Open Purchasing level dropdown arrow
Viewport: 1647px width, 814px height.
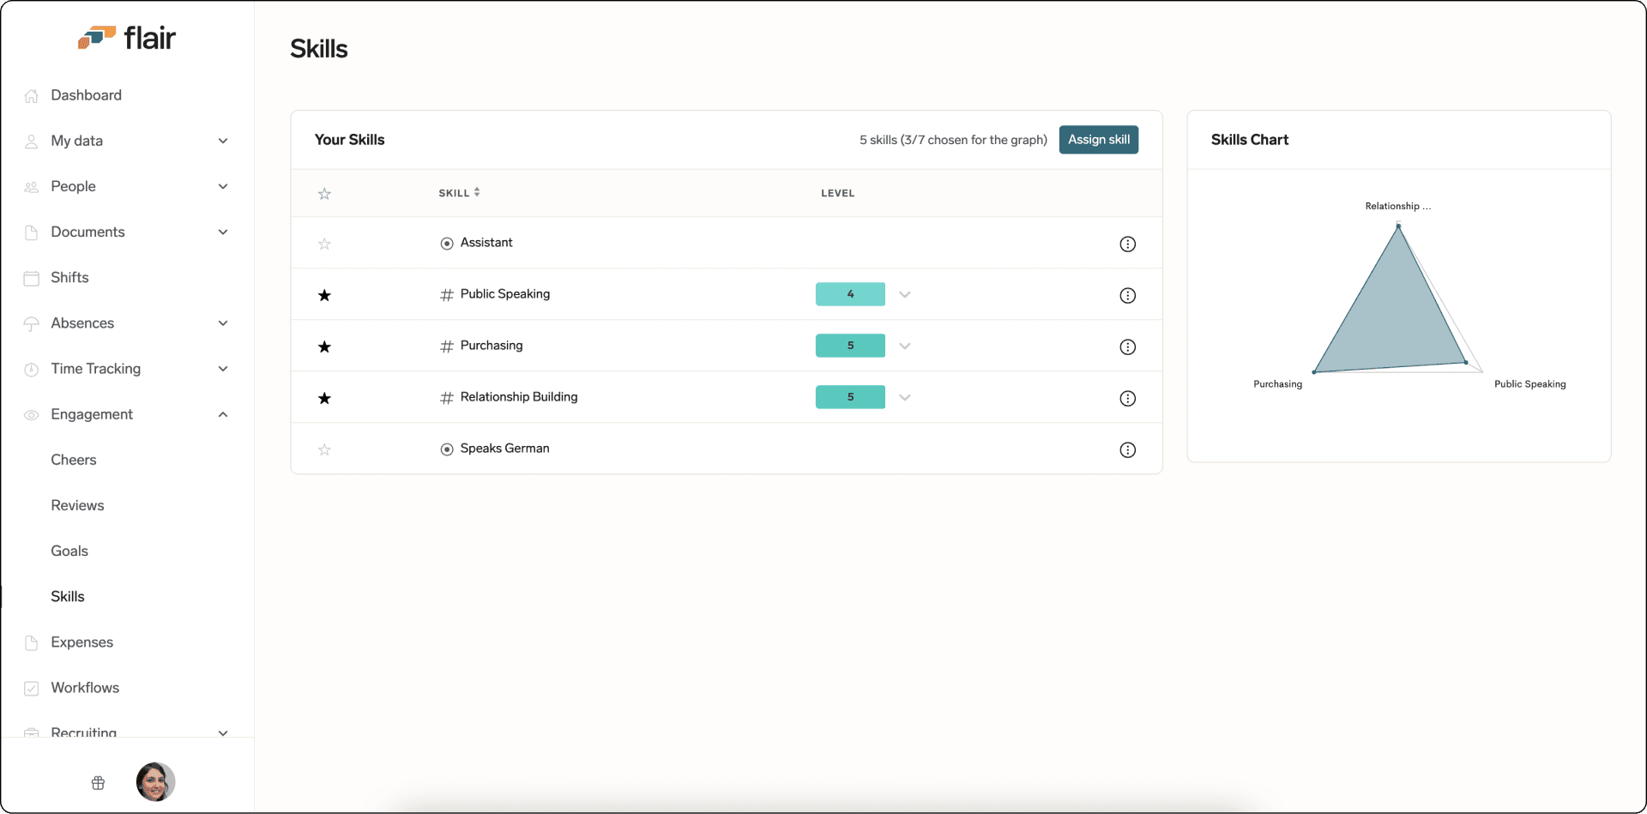pyautogui.click(x=905, y=346)
